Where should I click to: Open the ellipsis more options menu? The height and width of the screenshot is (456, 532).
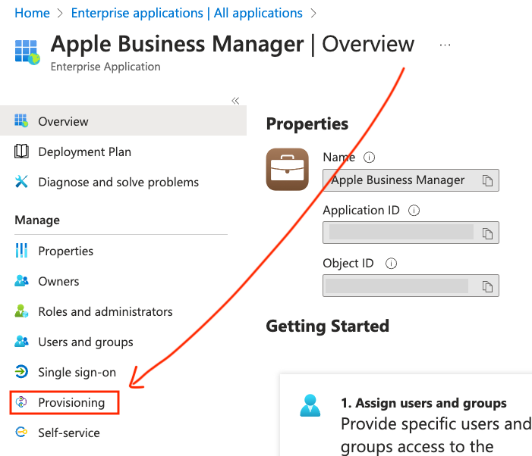pos(445,45)
